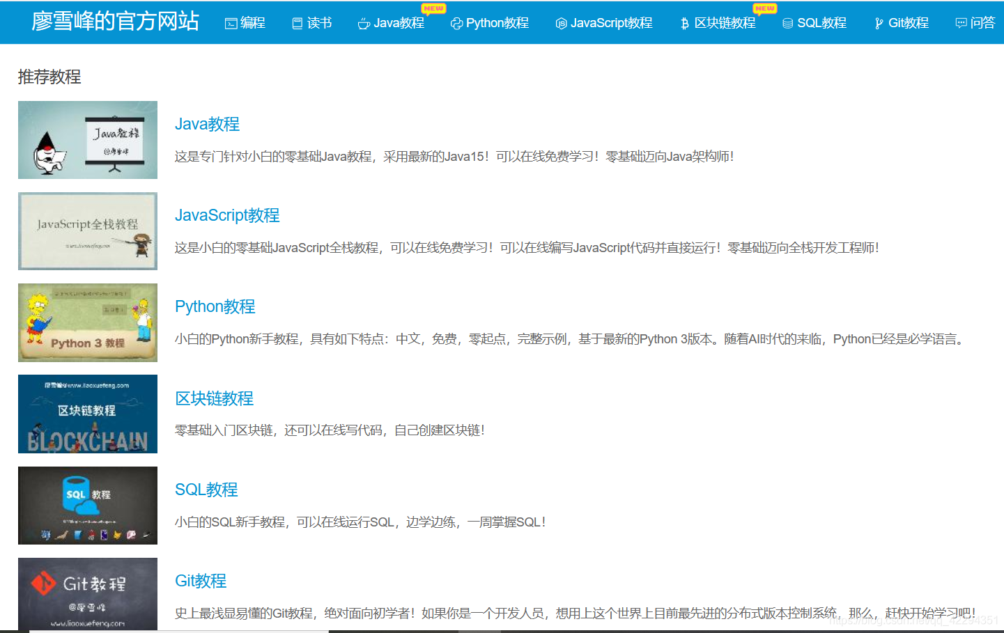Screen dimensions: 1004x633
Task: Open the Git教程 chalkboard thumbnail
Action: click(x=88, y=595)
